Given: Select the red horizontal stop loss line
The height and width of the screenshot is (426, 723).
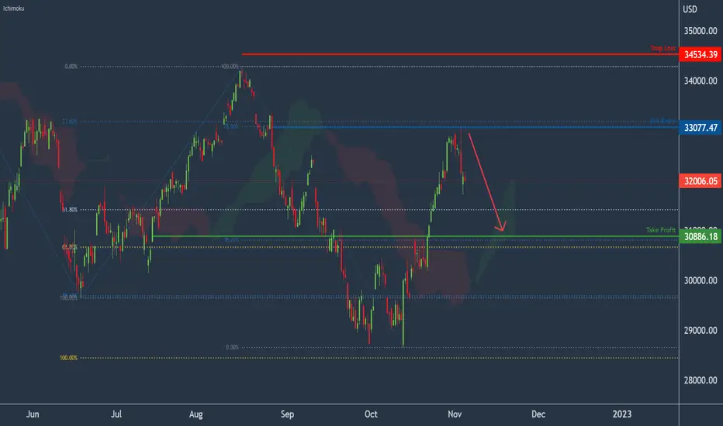Looking at the screenshot, I should point(460,54).
